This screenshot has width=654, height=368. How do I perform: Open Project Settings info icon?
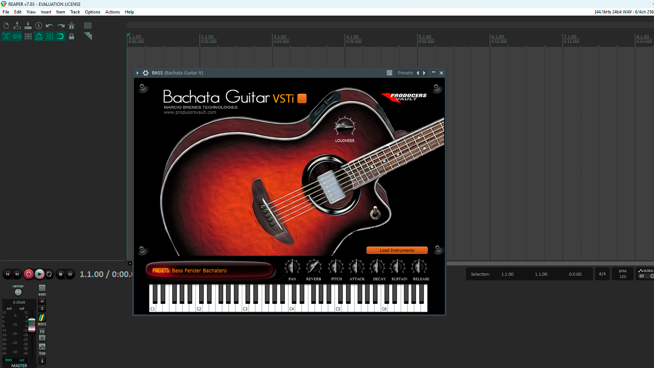point(39,25)
